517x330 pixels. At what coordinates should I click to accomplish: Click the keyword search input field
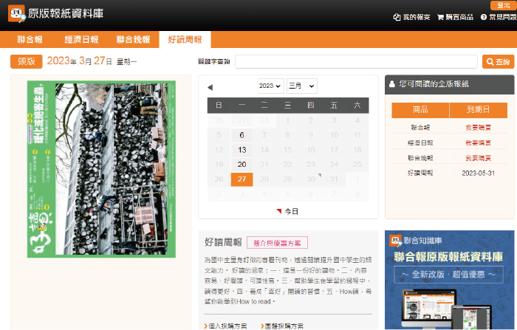tap(356, 62)
